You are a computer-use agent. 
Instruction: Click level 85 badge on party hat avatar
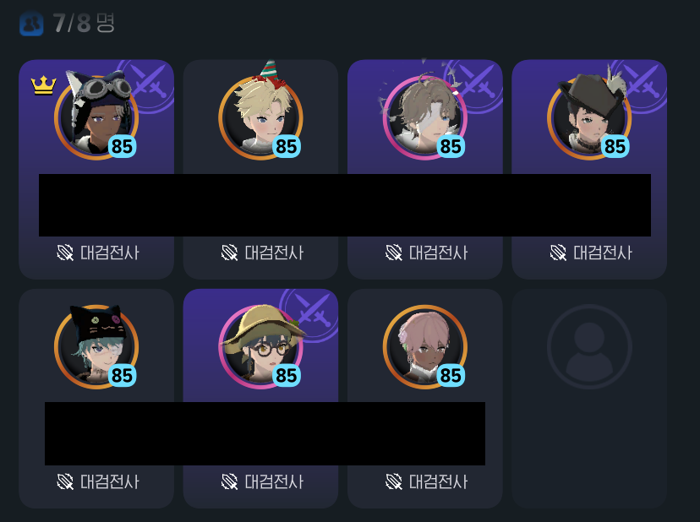286,146
